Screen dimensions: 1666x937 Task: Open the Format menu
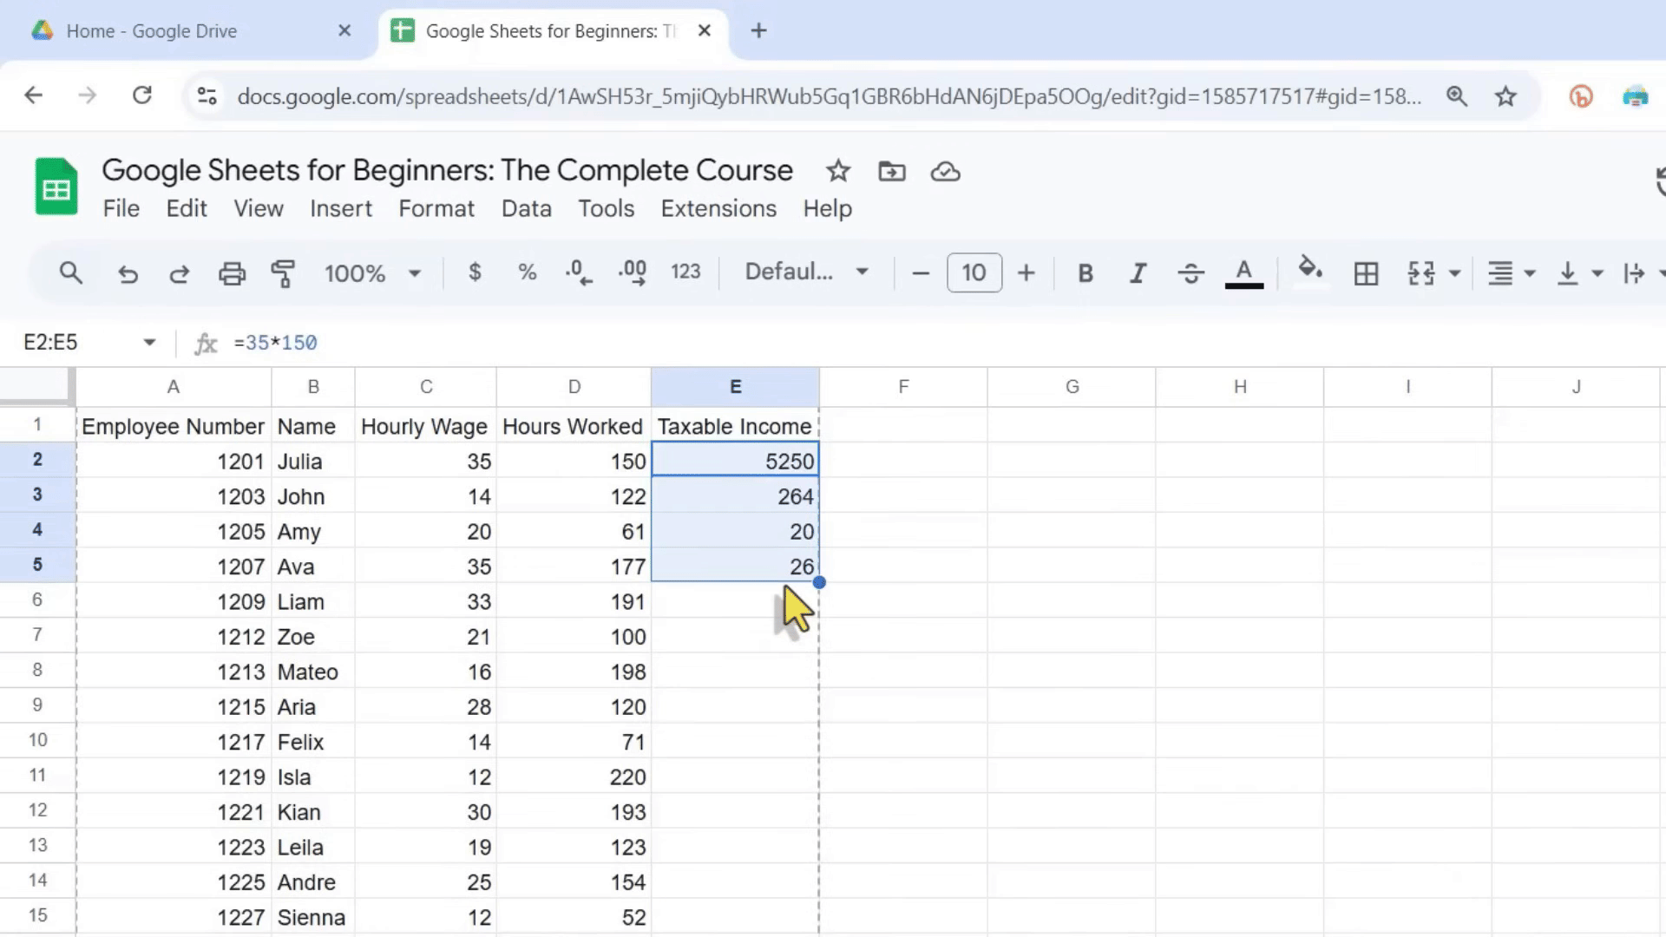point(436,208)
